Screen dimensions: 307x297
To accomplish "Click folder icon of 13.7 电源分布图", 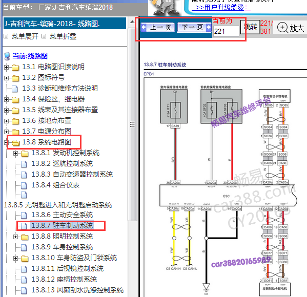I will (x=15, y=132).
